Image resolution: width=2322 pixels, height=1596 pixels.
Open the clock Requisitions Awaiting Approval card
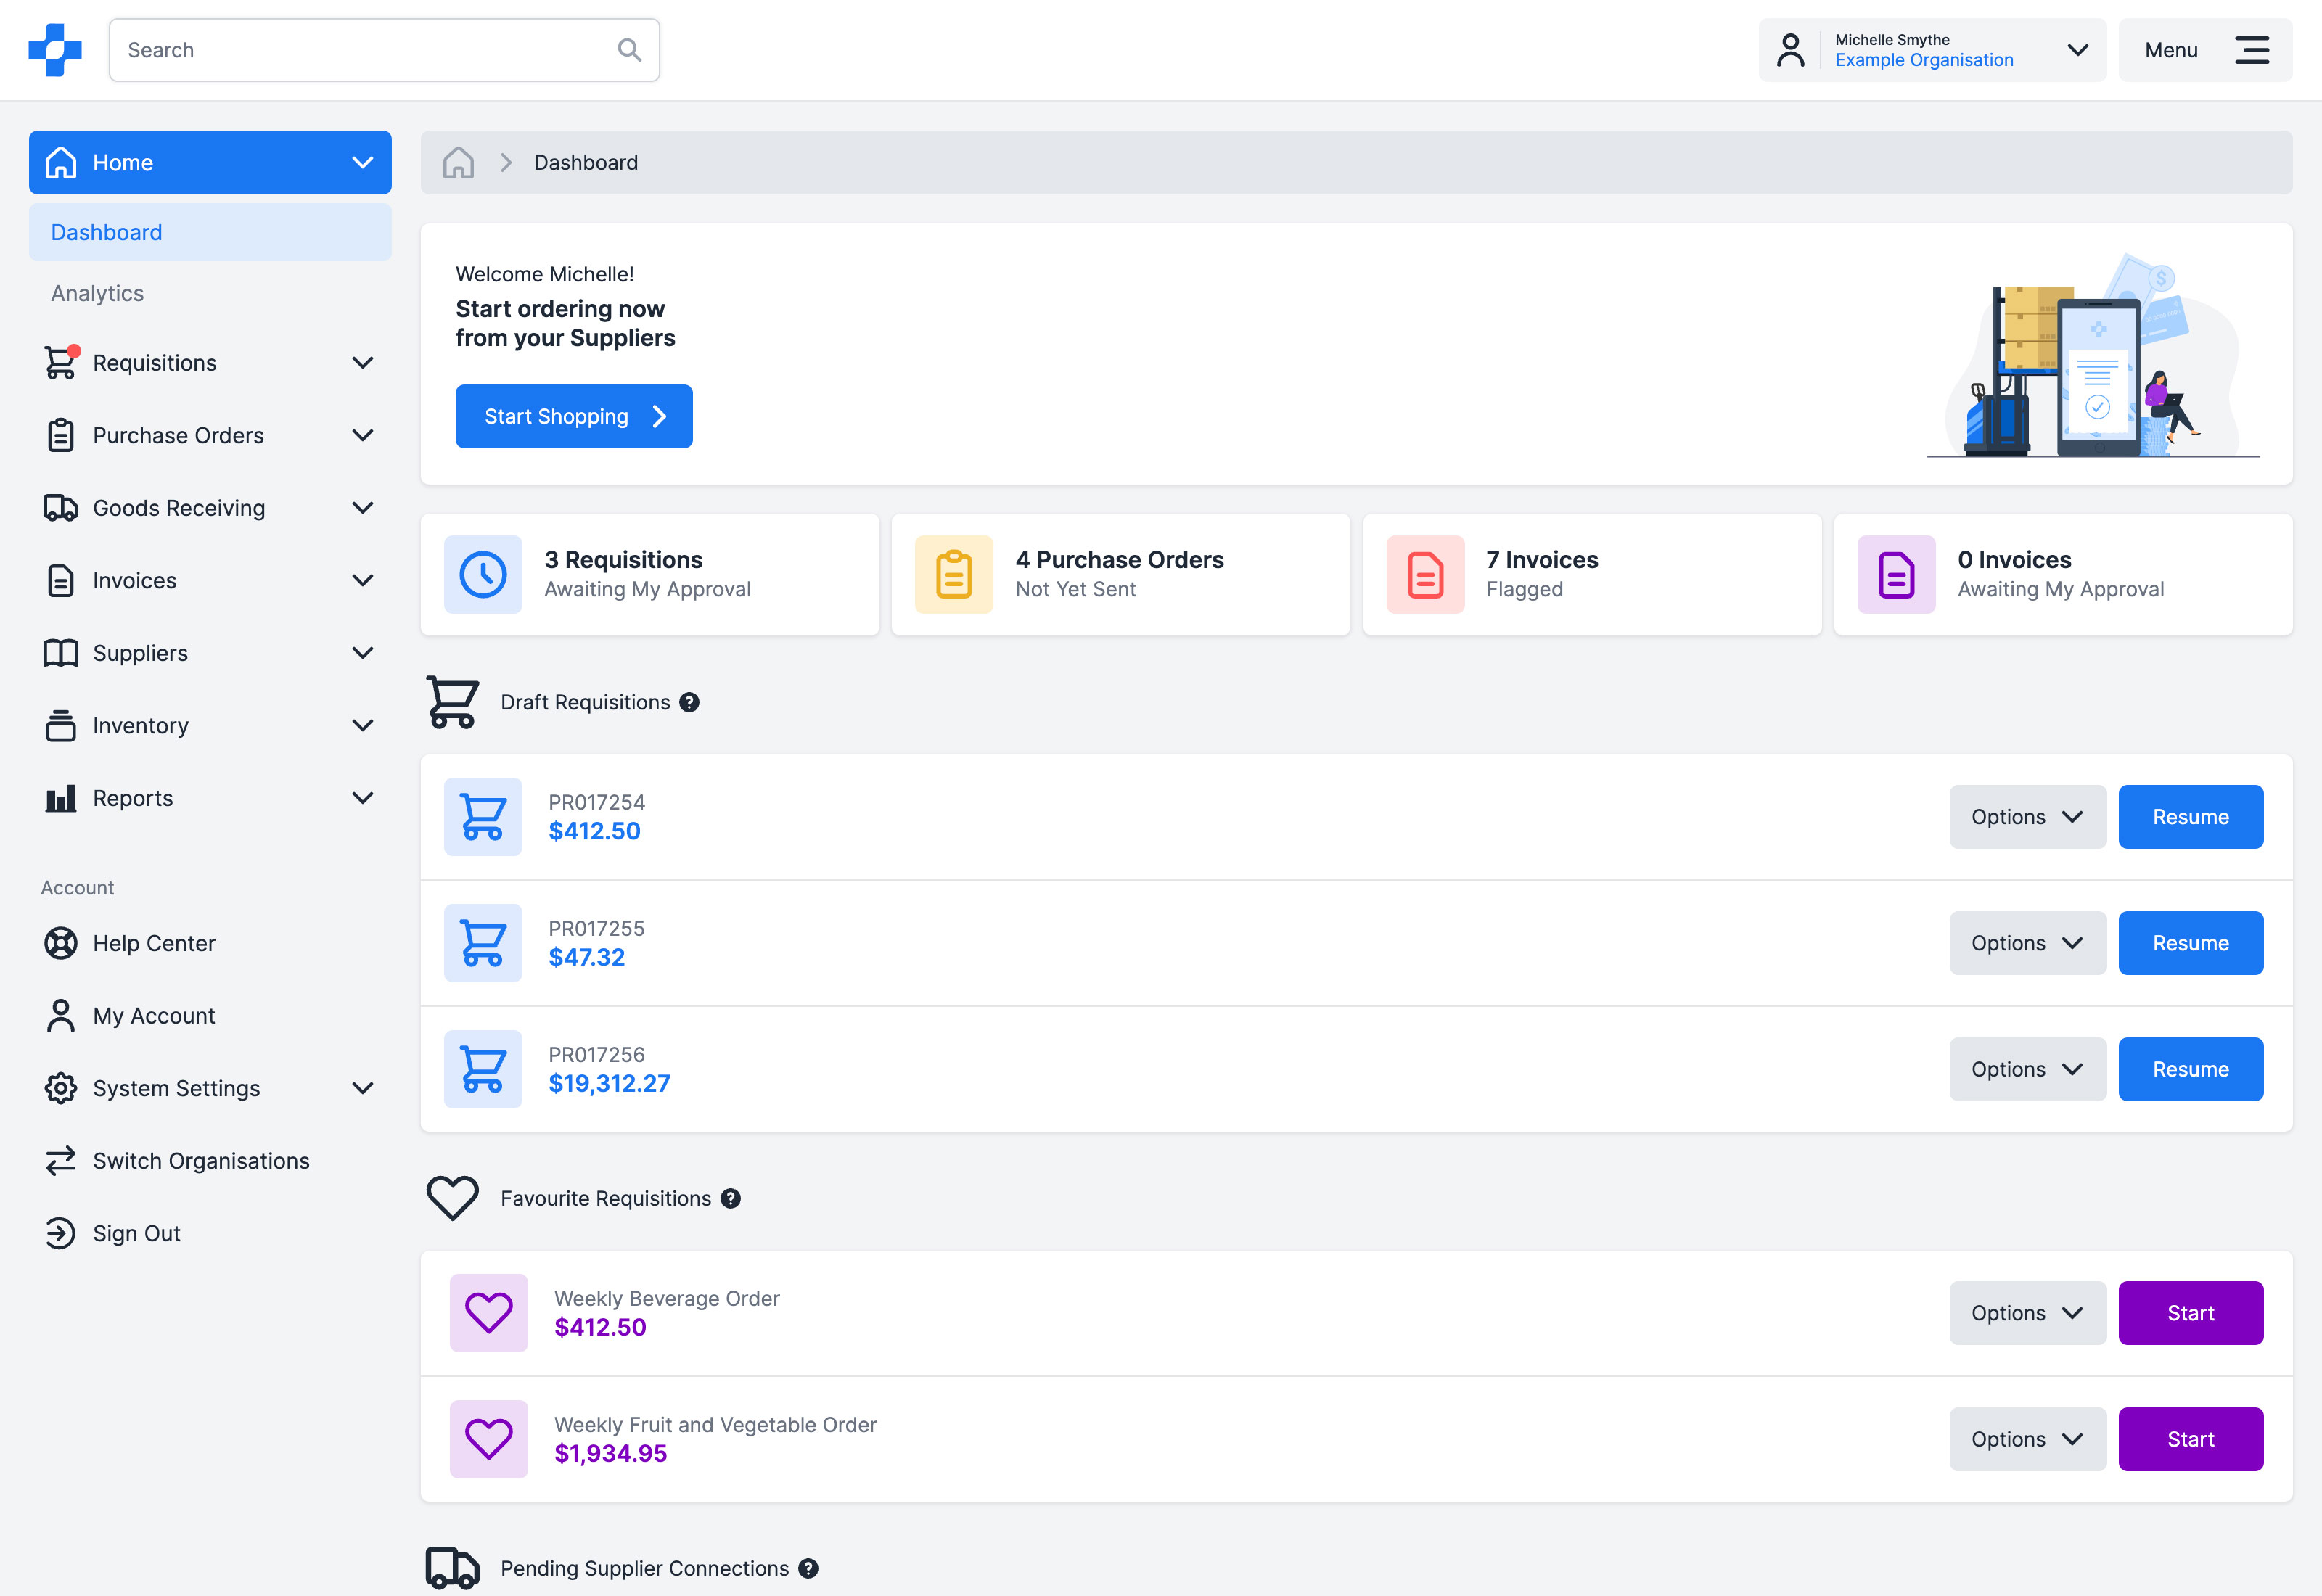coord(649,574)
